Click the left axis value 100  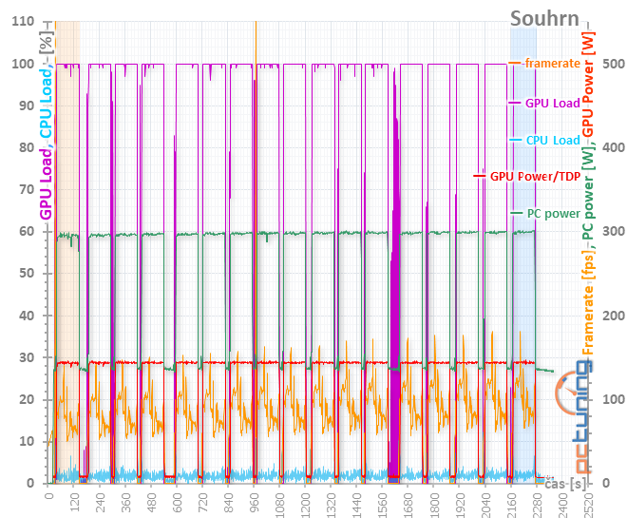[23, 64]
